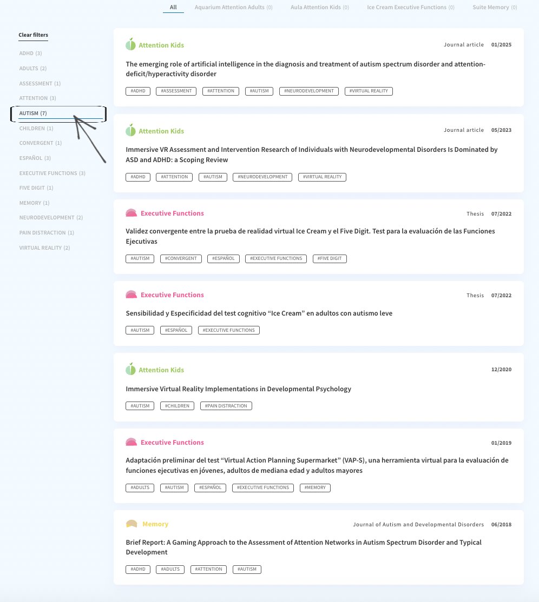The width and height of the screenshot is (539, 602).
Task: Click the green apple icon on the 01/2025 article
Action: [x=131, y=44]
